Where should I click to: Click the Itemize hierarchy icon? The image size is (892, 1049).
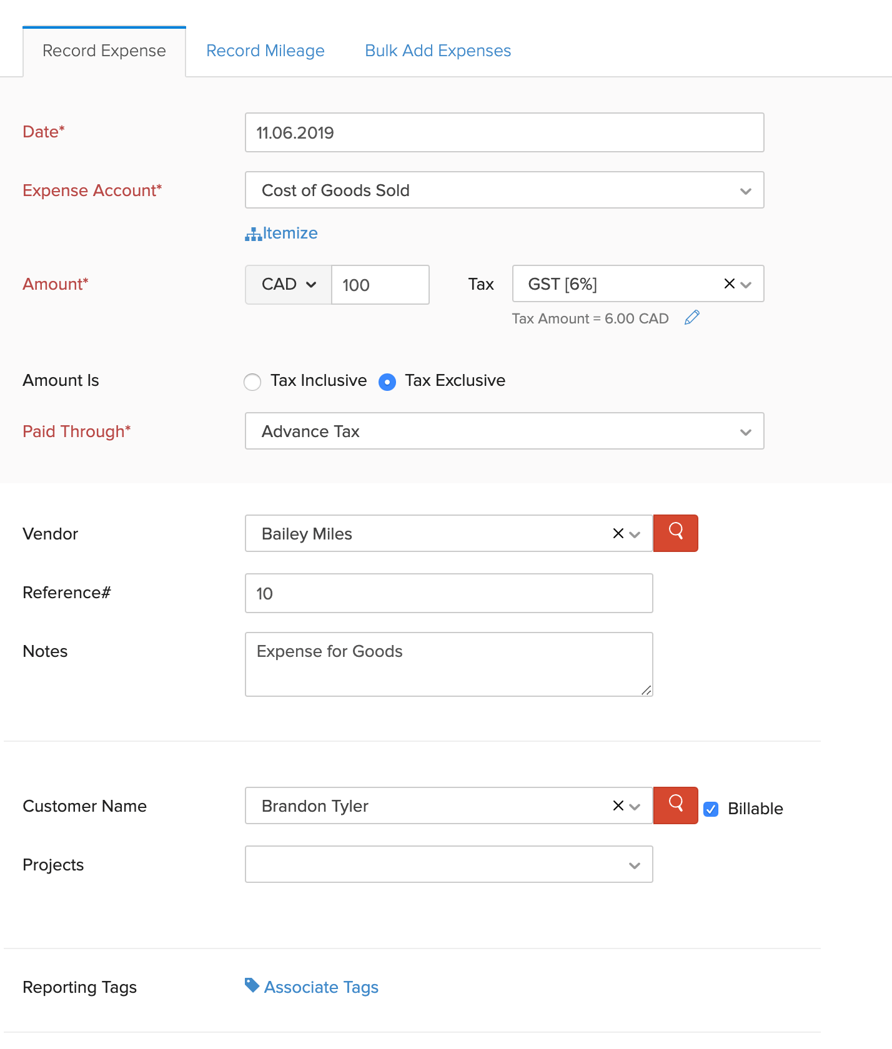point(253,234)
